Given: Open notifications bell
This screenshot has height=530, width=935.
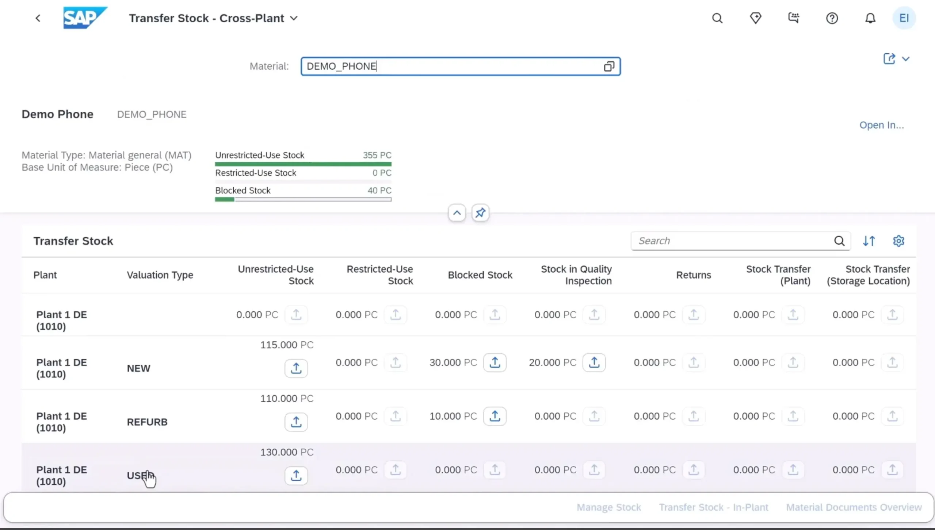Looking at the screenshot, I should (x=870, y=18).
